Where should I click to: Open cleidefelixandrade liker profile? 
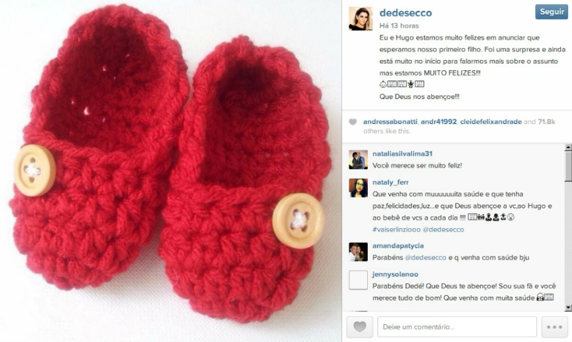491,122
